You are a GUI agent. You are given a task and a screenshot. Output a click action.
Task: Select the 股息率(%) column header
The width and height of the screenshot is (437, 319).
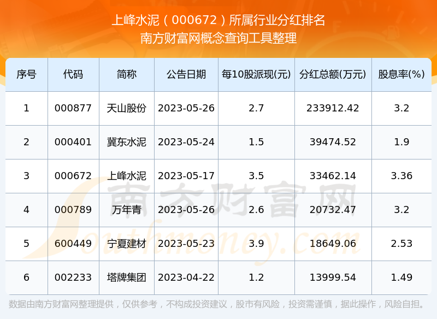pos(401,74)
